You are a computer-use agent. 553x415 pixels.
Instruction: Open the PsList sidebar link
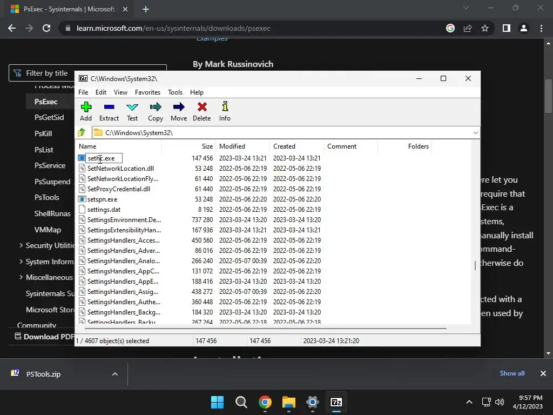44,150
